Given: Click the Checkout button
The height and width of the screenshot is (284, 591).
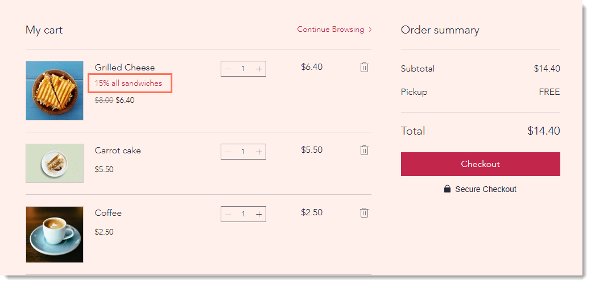Looking at the screenshot, I should click(x=480, y=164).
